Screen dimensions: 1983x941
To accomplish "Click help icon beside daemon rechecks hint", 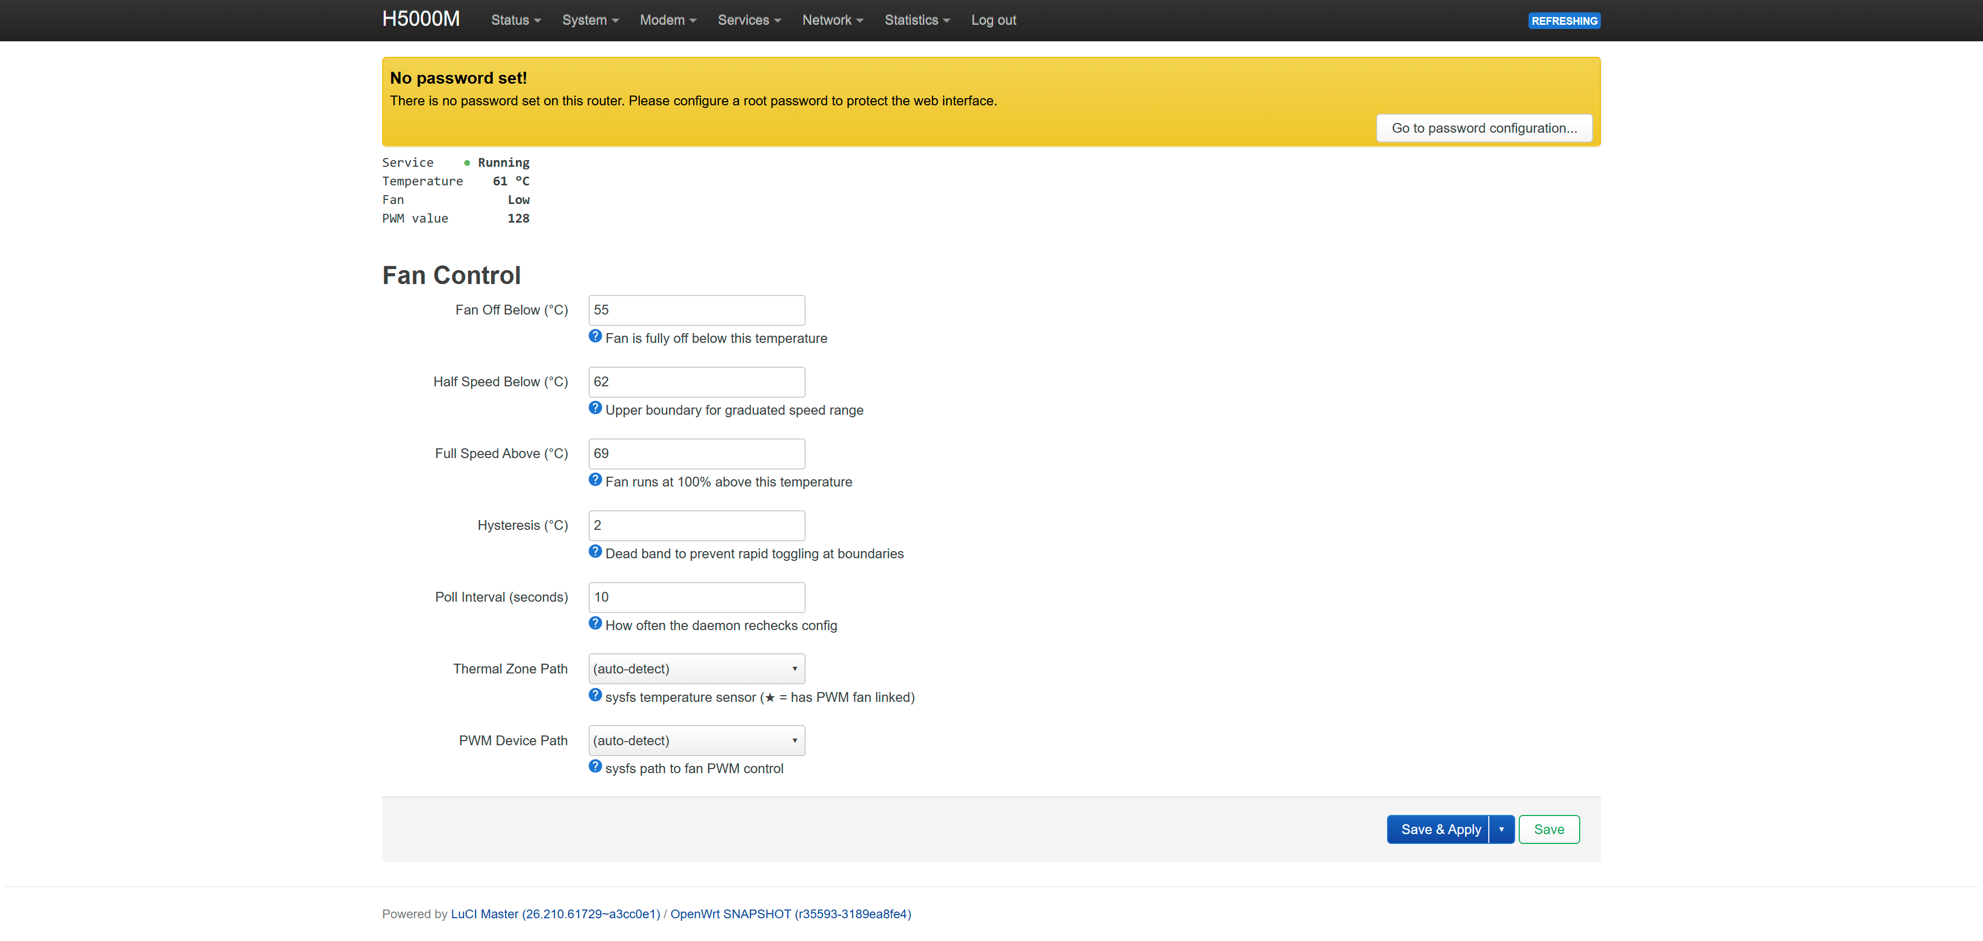I will pyautogui.click(x=595, y=624).
